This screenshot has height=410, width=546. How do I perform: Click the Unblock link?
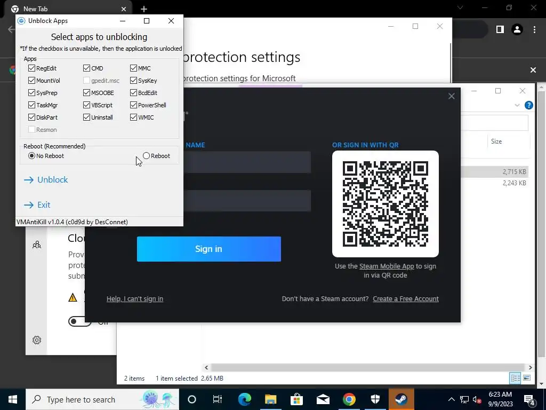46,179
